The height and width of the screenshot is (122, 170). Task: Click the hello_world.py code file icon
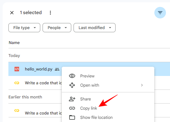point(17,69)
